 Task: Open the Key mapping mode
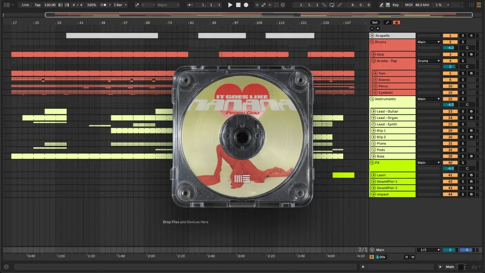click(396, 5)
